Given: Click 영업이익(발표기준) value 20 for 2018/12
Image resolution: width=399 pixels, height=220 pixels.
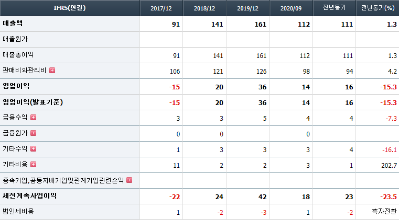Looking at the screenshot, I should (219, 103).
